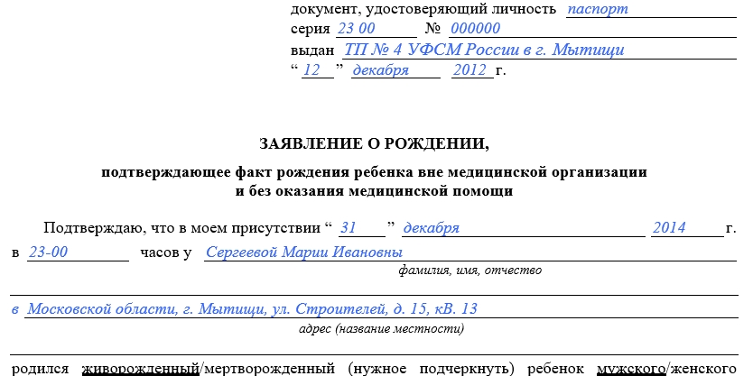Click the caption 'фамилия, имя, отчество'
The height and width of the screenshot is (376, 753).
click(x=469, y=271)
